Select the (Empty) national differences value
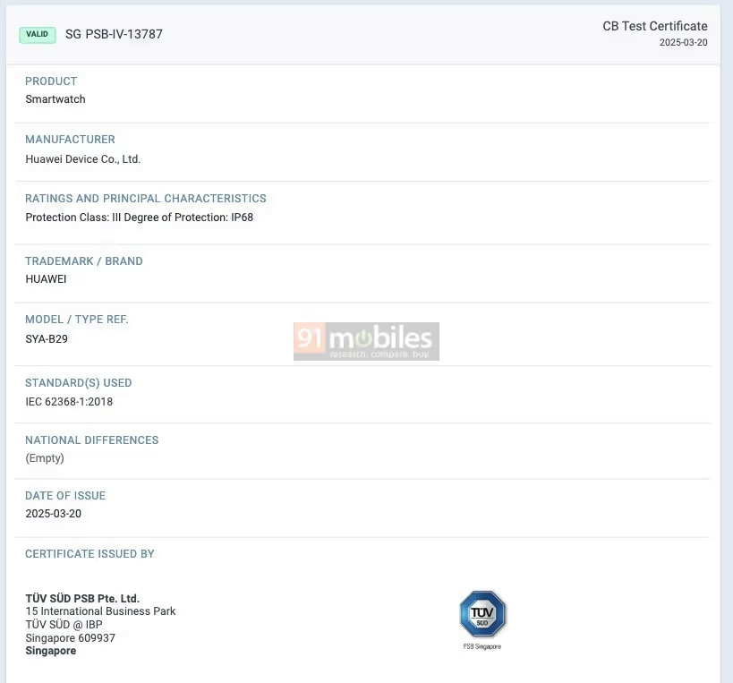The image size is (733, 683). (x=45, y=458)
